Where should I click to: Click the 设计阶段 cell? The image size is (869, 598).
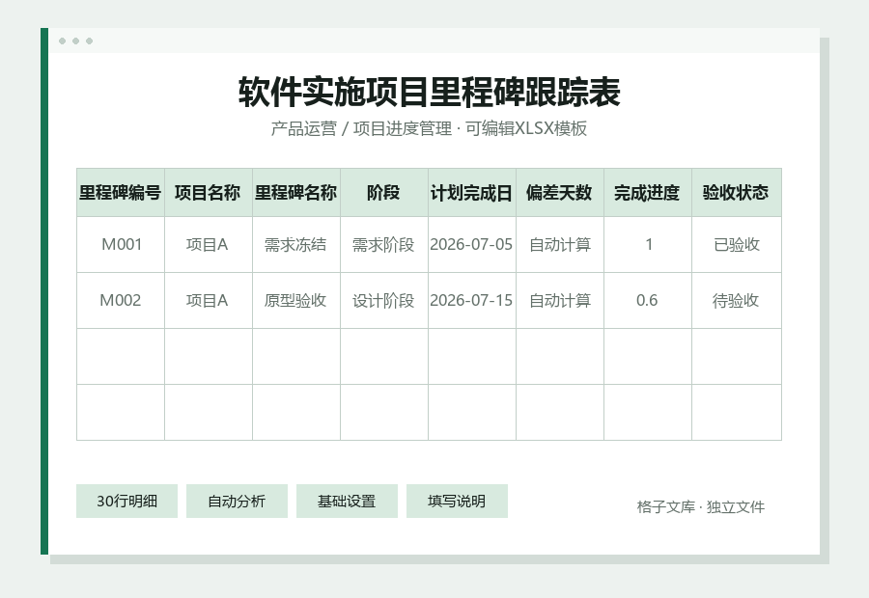click(x=384, y=301)
